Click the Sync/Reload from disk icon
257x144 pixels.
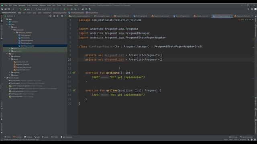click(x=9, y=9)
